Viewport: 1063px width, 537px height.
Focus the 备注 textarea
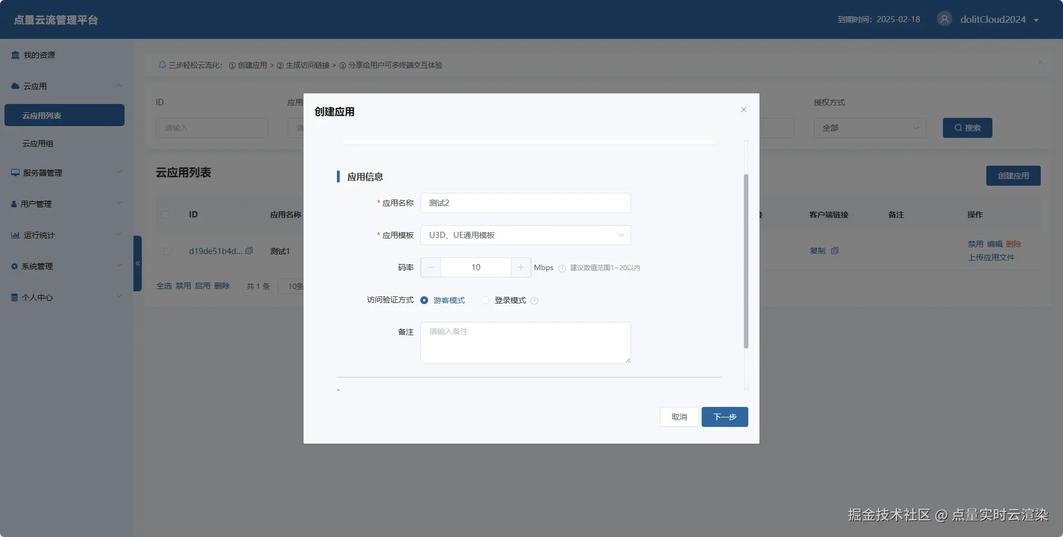[x=525, y=342]
